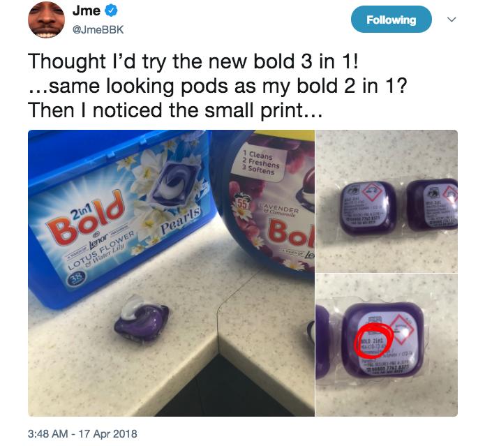Click the 38 washes badge on the blue box

point(76,278)
